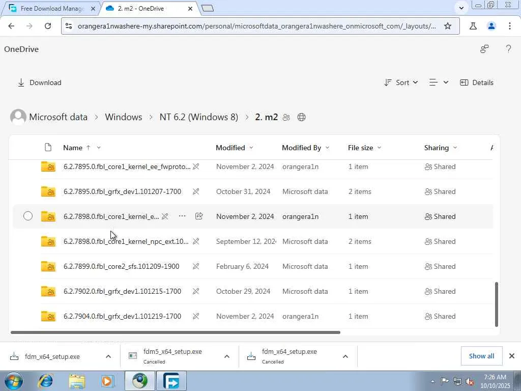Viewport: 521px width, 391px height.
Task: Open the Sharing column dropdown
Action: [x=455, y=148]
